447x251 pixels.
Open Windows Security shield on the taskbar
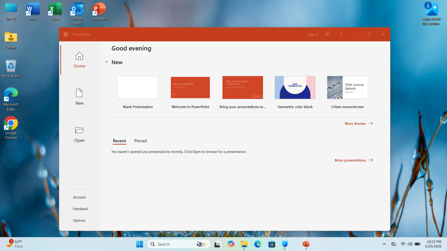285,244
